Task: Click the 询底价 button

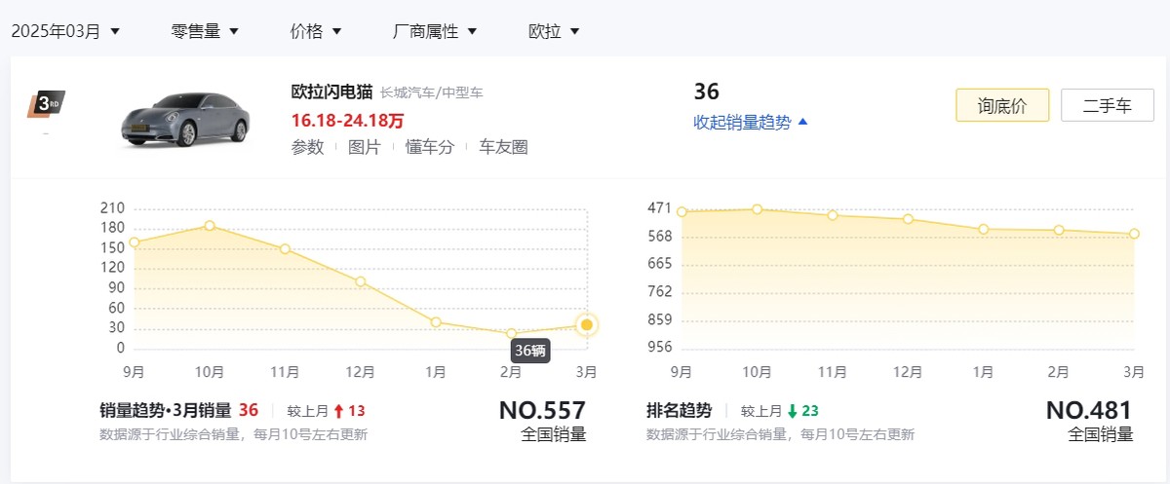Action: [1001, 105]
